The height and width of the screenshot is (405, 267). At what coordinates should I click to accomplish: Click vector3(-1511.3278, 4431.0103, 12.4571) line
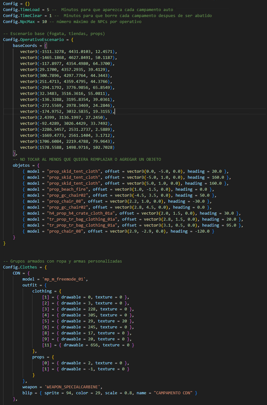pos(68,52)
